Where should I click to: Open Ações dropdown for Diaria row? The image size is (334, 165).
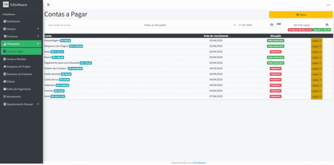tap(317, 58)
